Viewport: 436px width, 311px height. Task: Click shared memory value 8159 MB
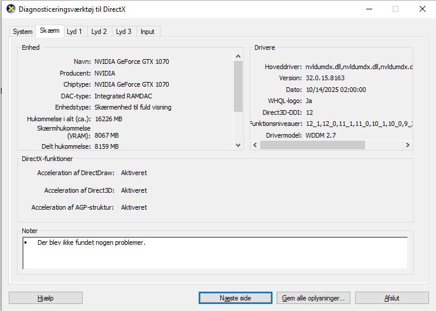click(107, 146)
